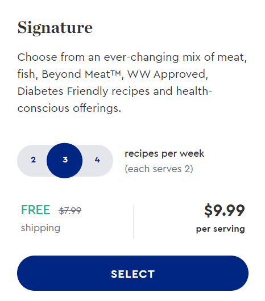Click the green FREE shipping text
The height and width of the screenshot is (301, 265).
36,210
